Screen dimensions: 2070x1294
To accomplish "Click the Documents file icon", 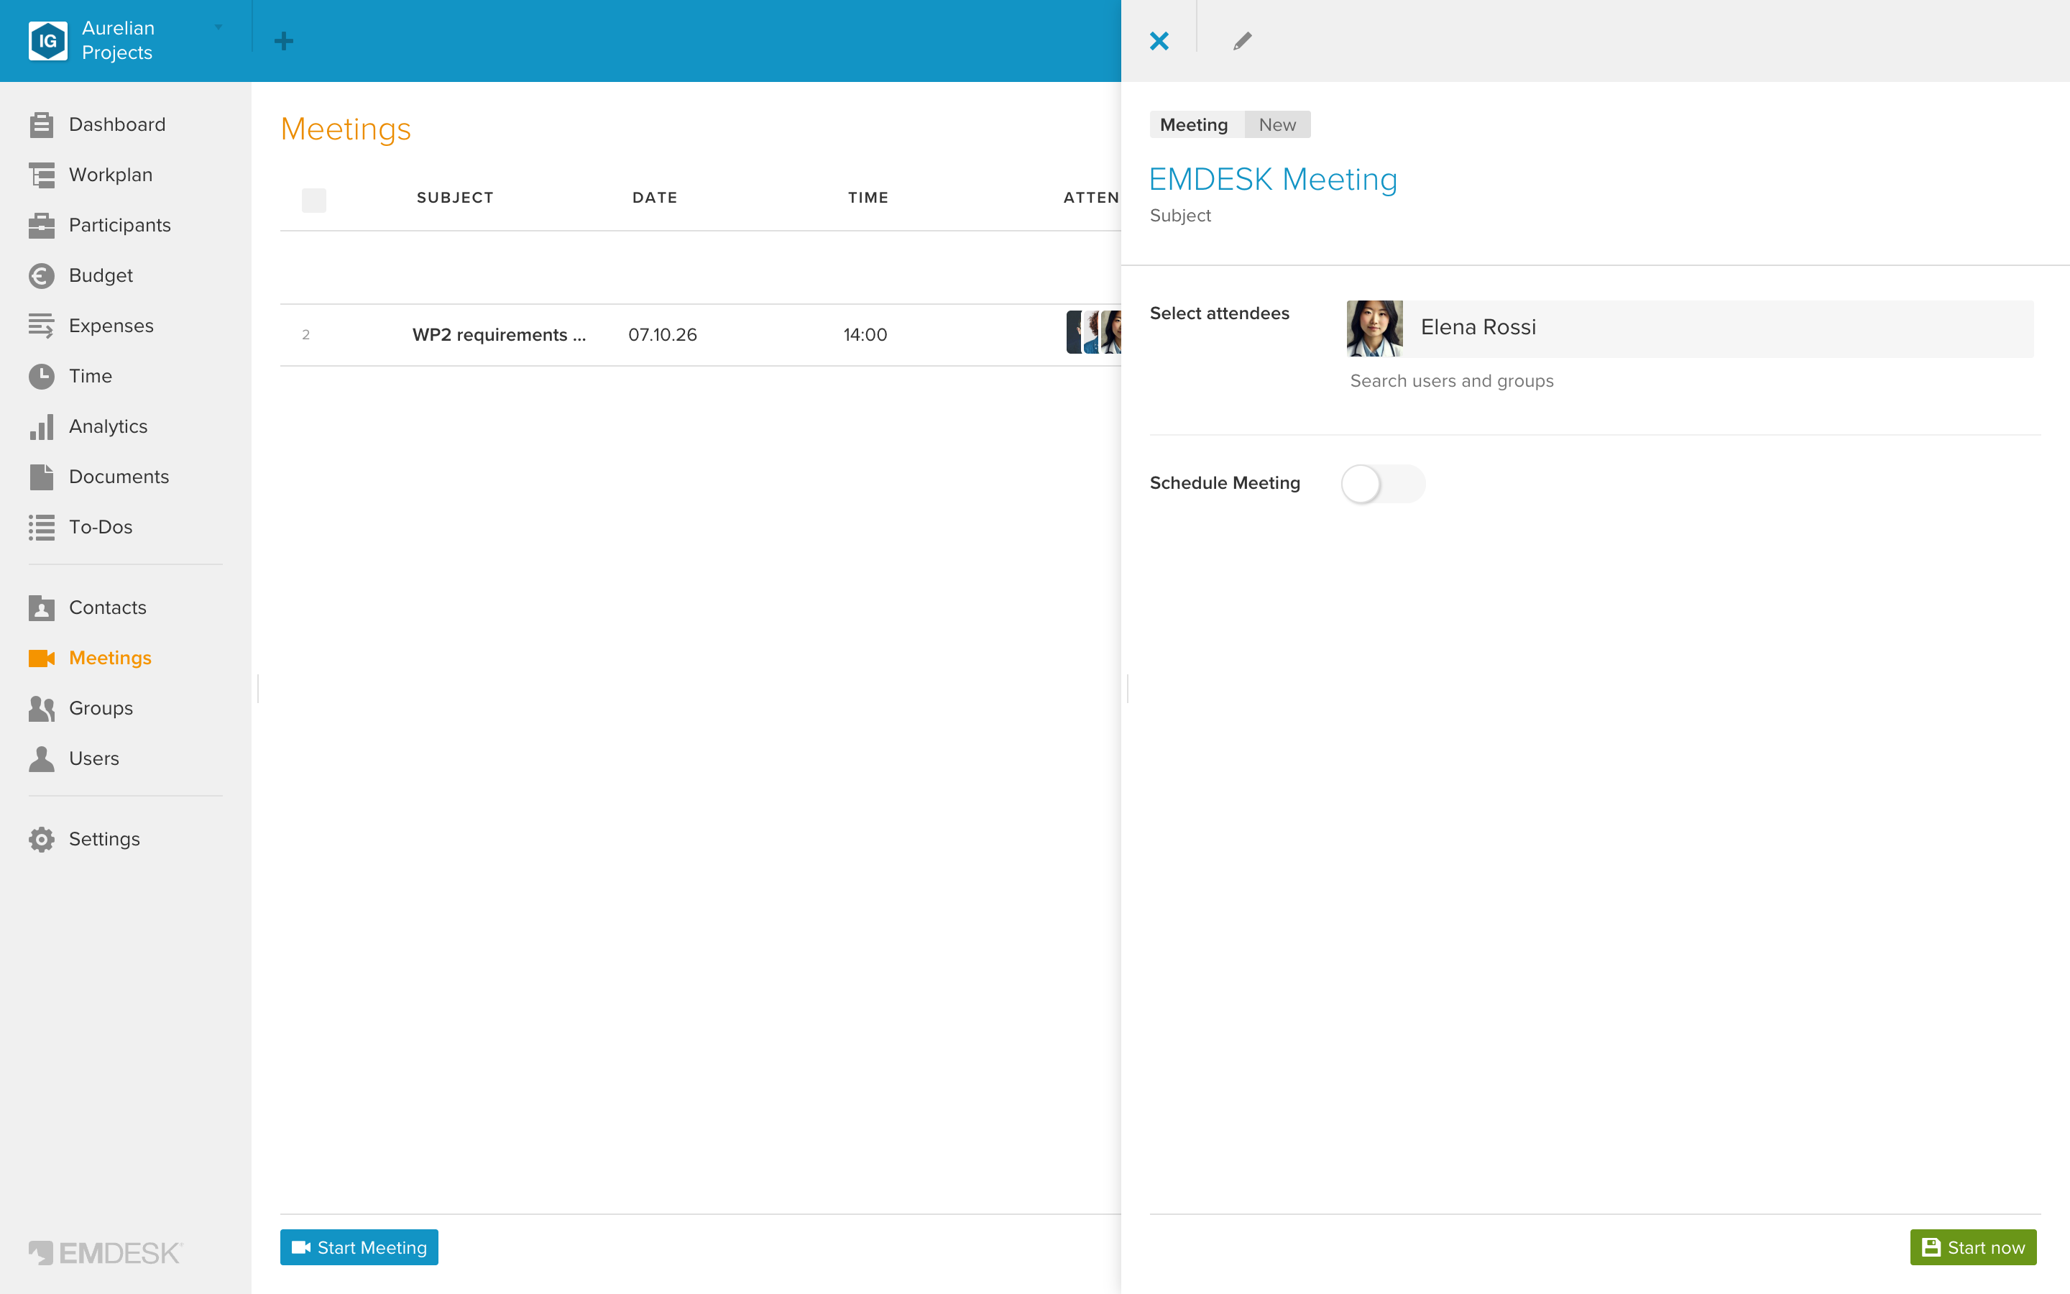I will point(41,477).
